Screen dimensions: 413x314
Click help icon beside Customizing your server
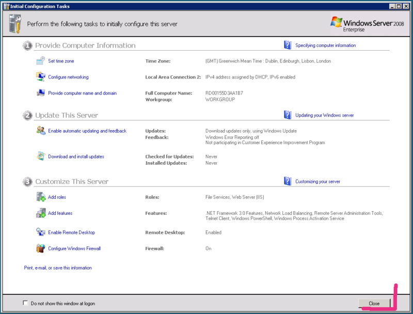[x=288, y=181]
